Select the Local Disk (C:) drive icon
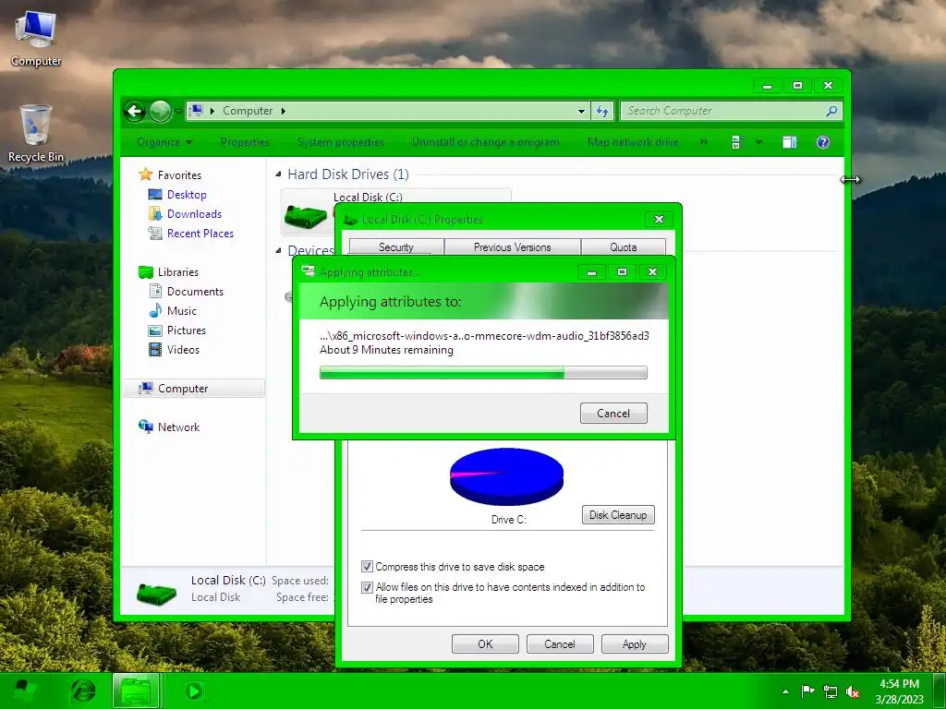The image size is (946, 709). [306, 216]
